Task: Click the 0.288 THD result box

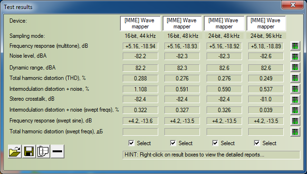Action: pos(140,78)
